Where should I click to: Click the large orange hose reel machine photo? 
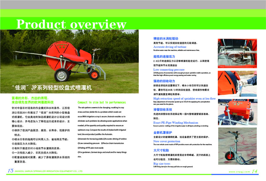74,59
